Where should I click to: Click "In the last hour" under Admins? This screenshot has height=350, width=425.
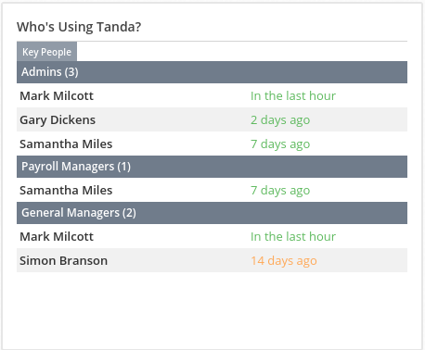tap(293, 96)
